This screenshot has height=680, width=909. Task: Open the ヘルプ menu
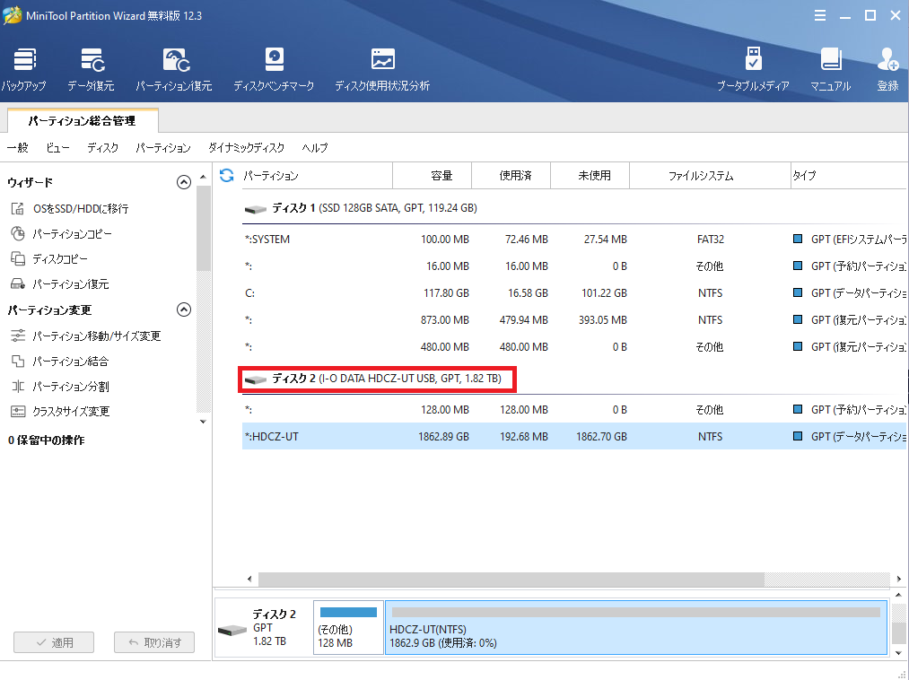point(315,148)
